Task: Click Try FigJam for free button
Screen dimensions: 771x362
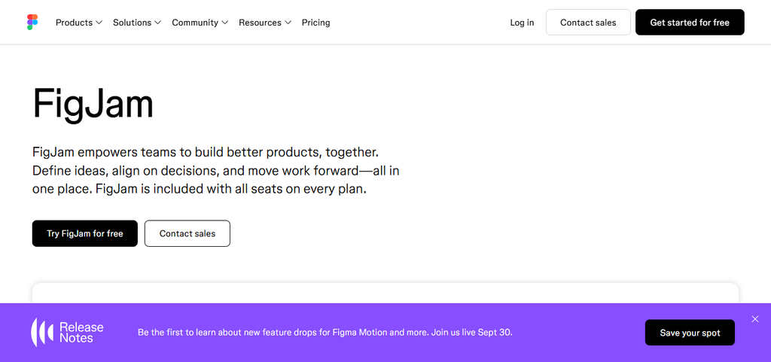Action: pyautogui.click(x=85, y=233)
